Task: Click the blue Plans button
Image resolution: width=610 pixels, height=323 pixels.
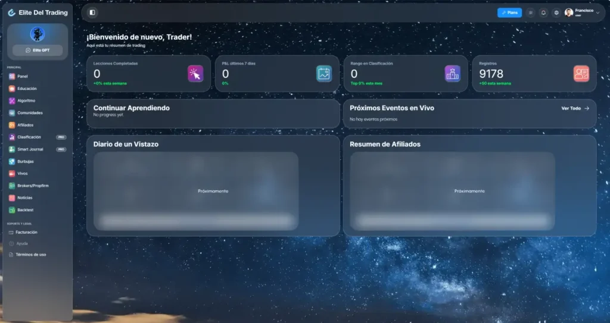Action: coord(509,13)
